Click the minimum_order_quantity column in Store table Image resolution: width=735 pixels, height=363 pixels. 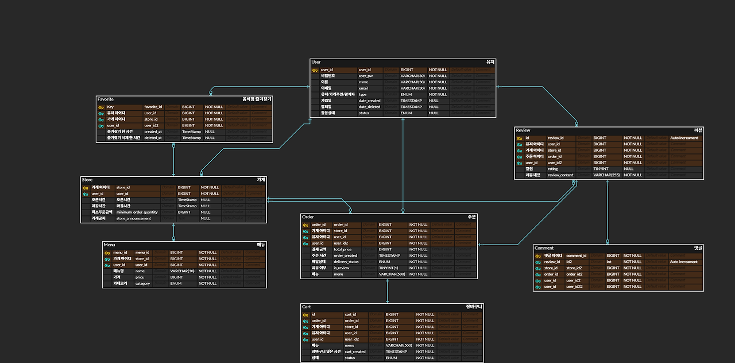[137, 213]
